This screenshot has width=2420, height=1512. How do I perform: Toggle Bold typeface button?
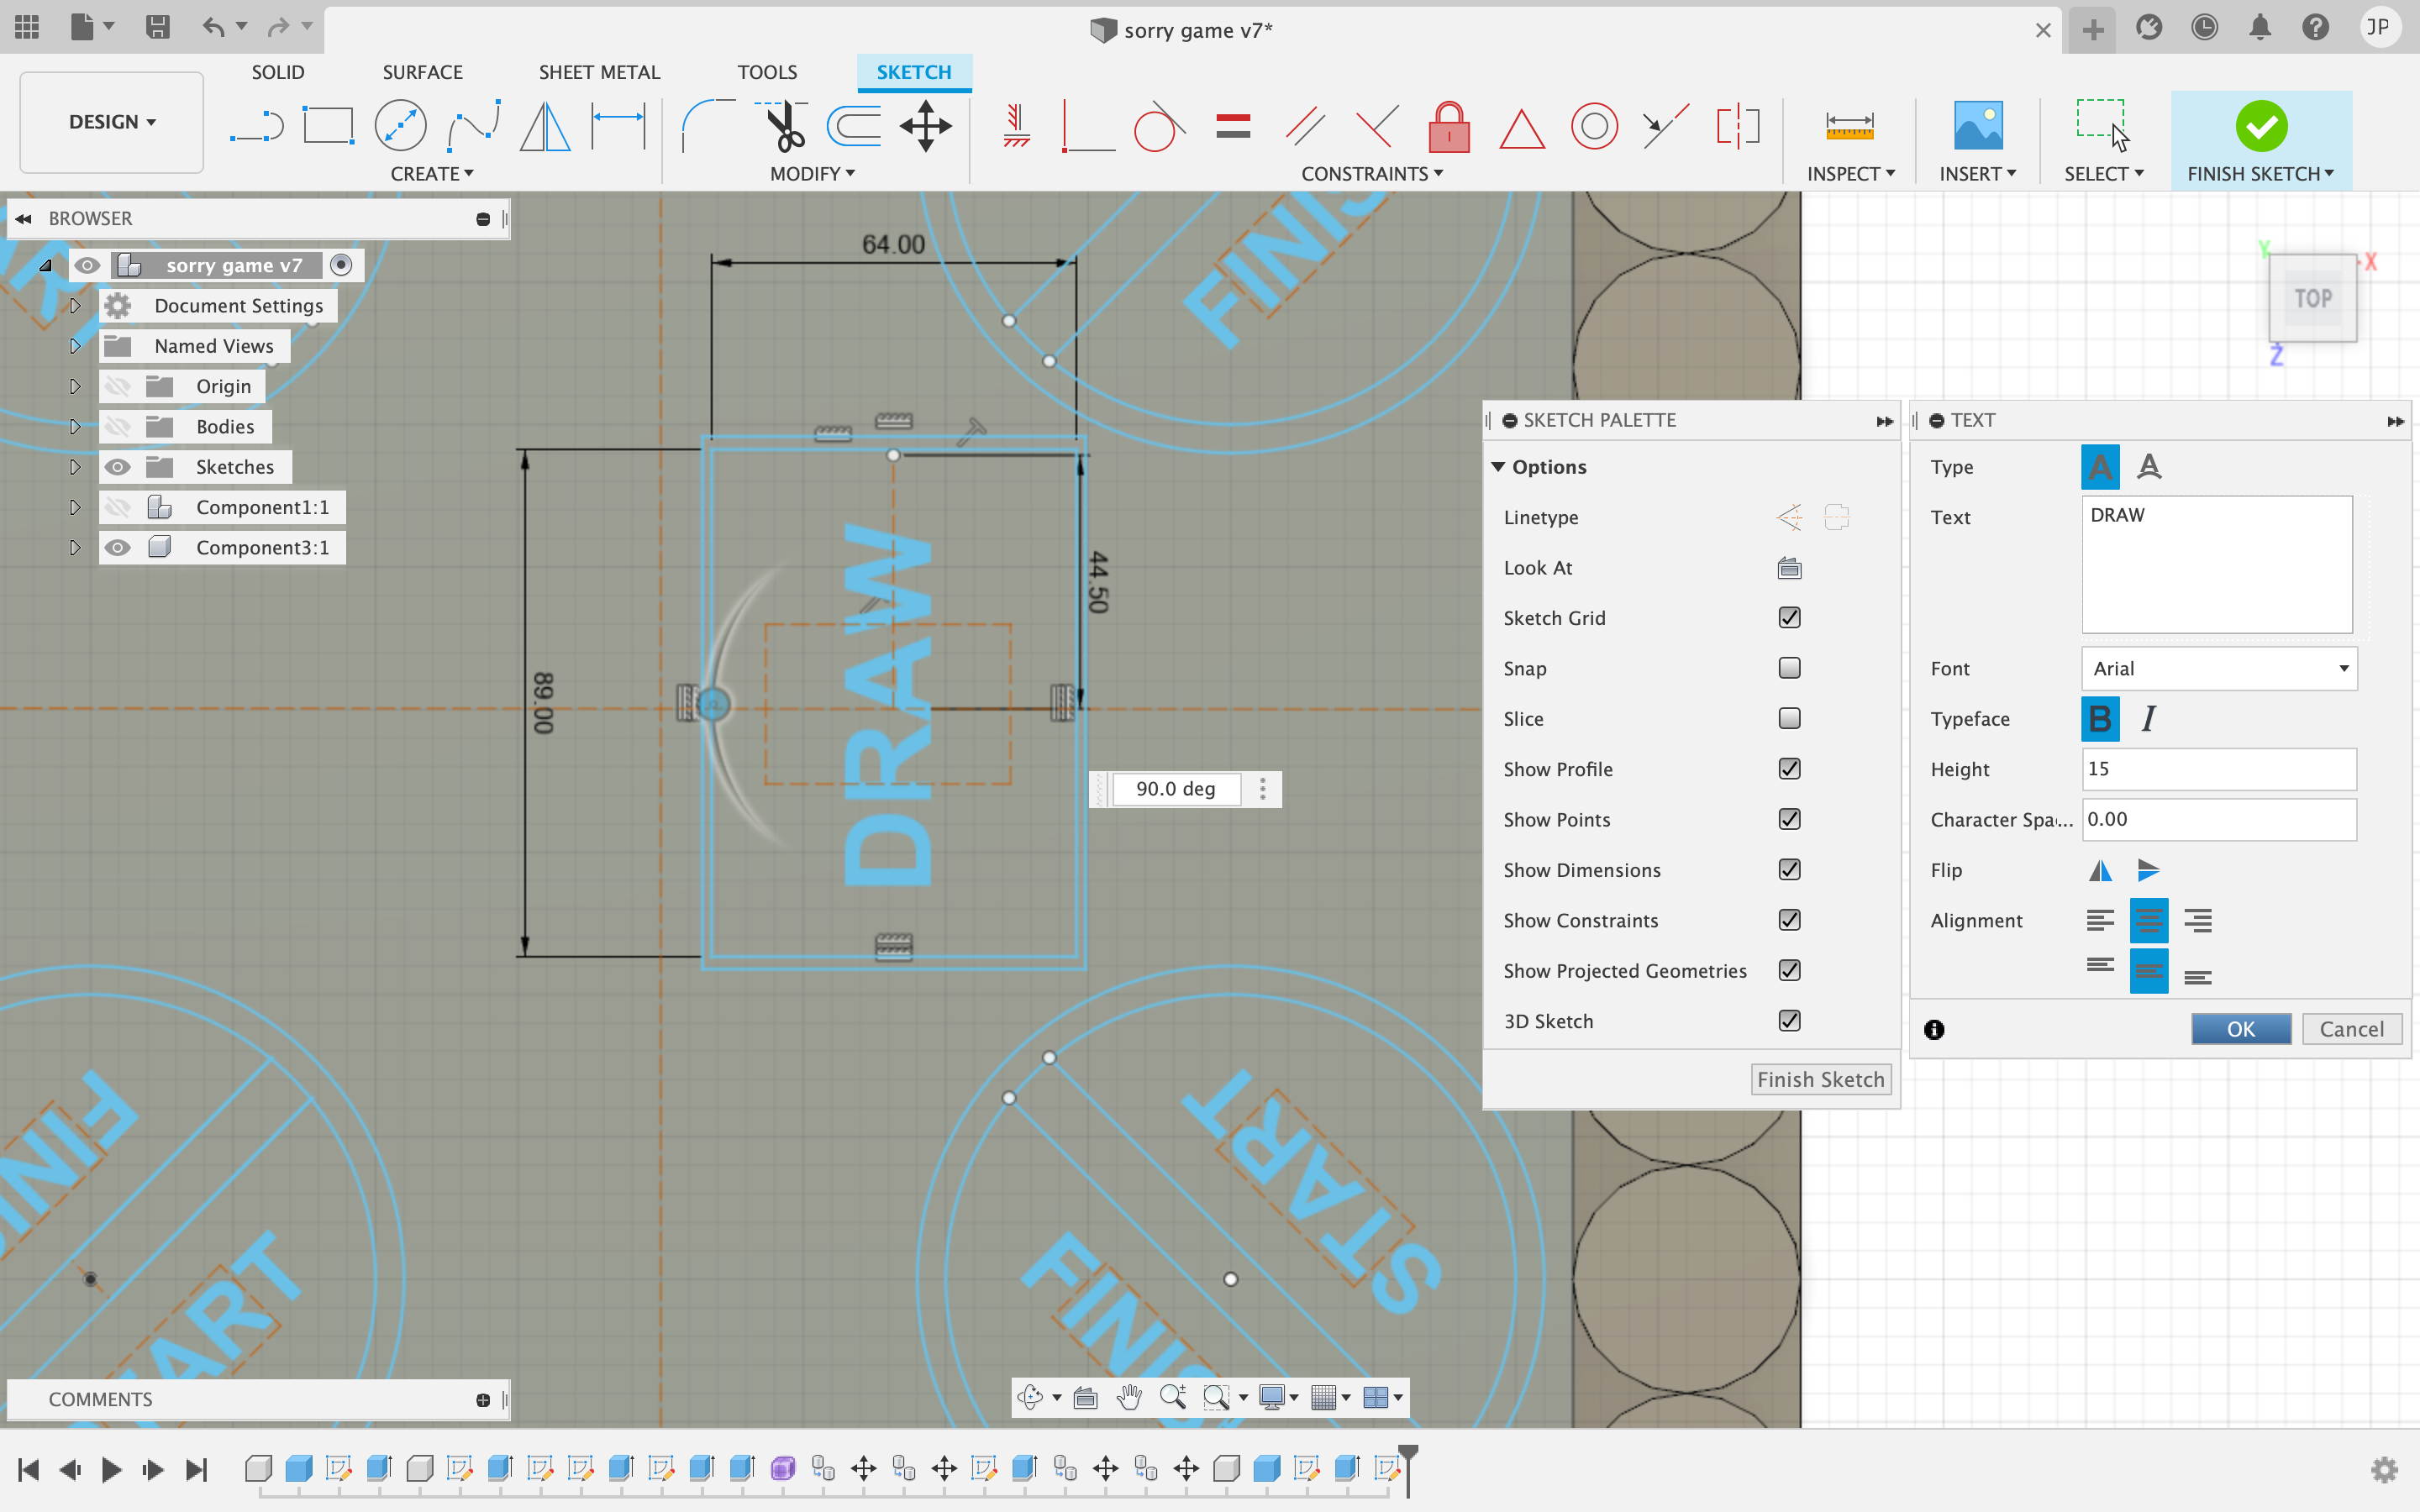2100,719
